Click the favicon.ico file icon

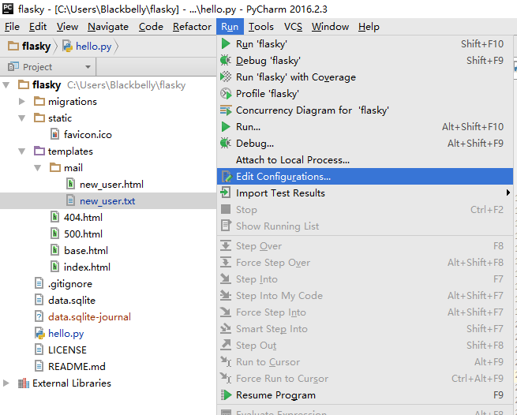point(55,134)
